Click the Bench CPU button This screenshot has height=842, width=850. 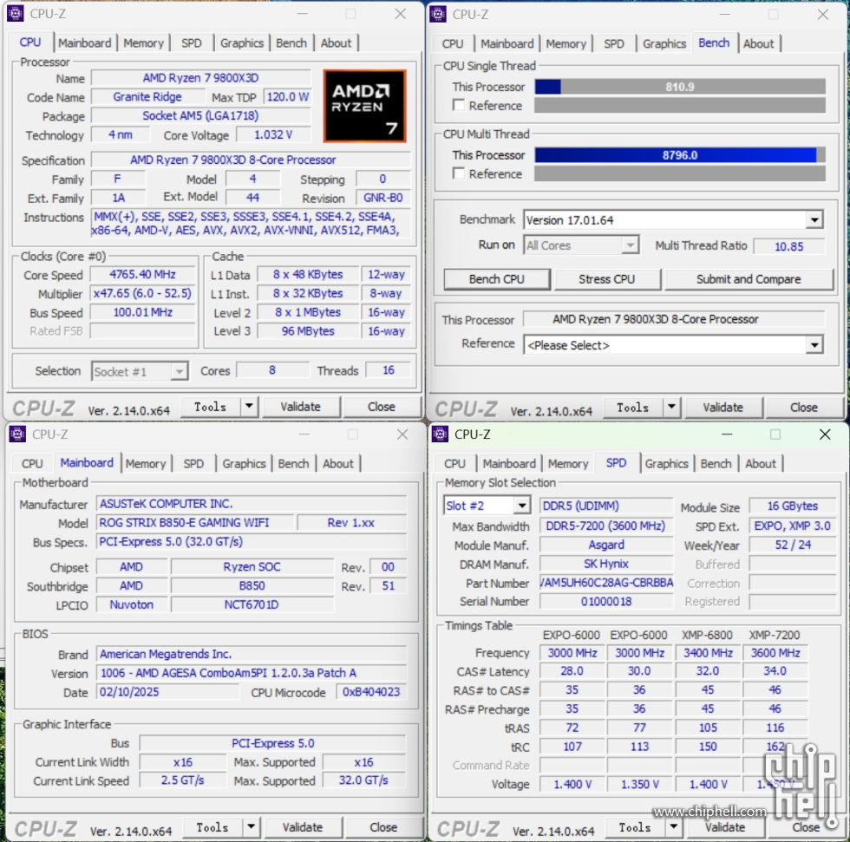click(x=496, y=279)
